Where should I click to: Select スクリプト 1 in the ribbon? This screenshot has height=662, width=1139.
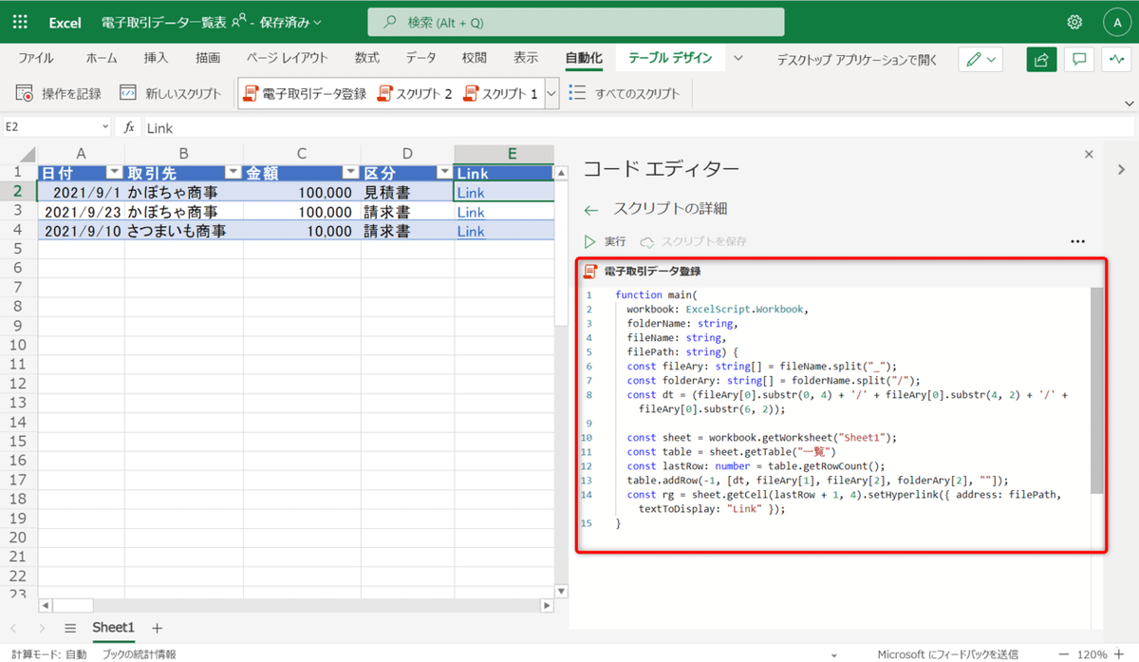tap(500, 93)
